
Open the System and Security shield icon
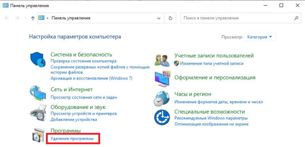[38, 60]
